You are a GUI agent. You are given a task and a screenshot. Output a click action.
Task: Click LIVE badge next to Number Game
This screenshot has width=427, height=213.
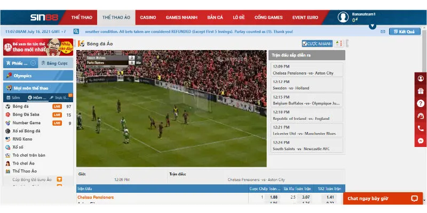point(57,123)
